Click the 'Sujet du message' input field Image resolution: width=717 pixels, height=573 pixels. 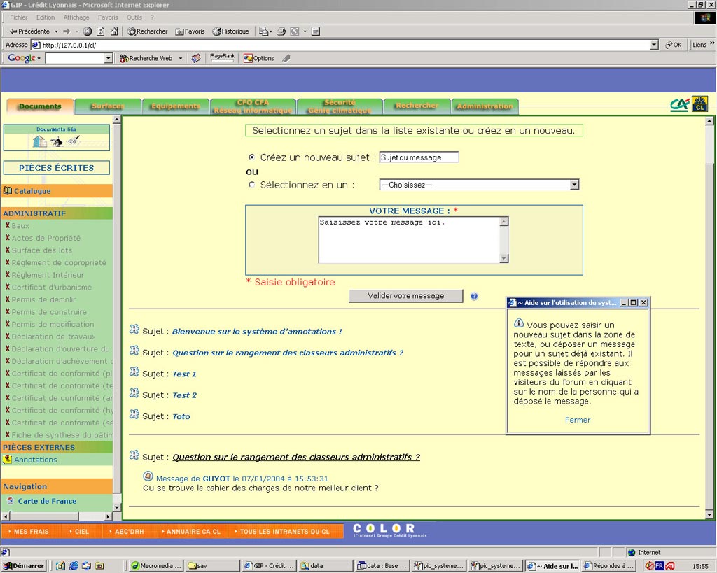tap(419, 157)
